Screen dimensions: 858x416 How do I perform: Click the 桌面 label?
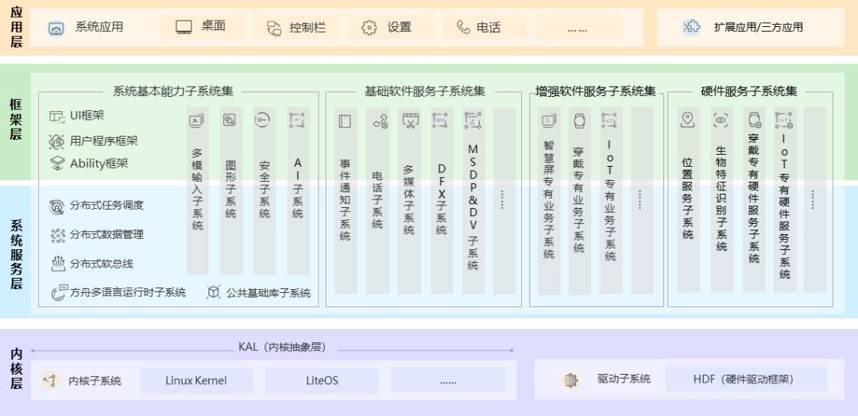click(214, 25)
